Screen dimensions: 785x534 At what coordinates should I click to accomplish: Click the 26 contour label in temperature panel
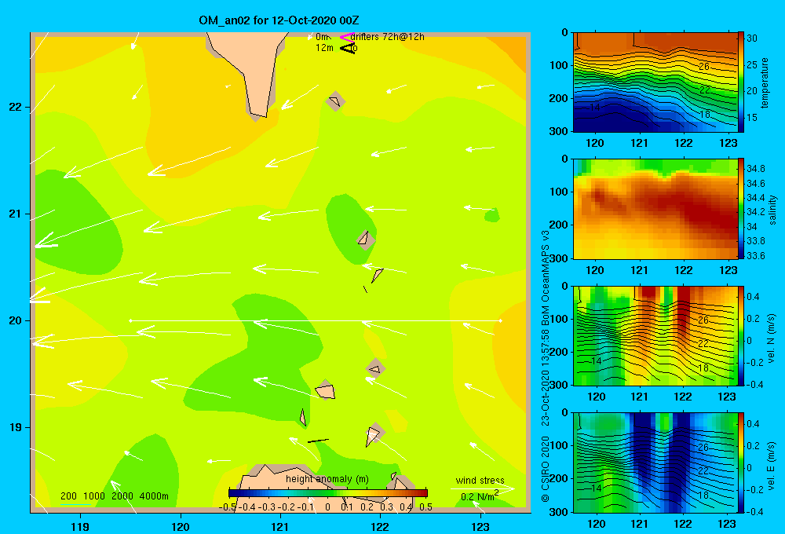703,66
